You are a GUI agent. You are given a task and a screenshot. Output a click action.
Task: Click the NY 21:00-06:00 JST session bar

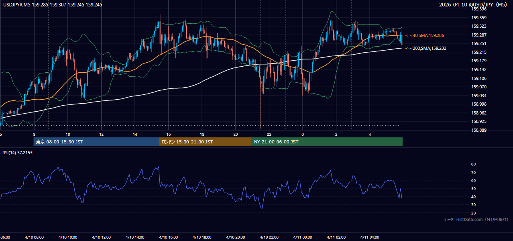[327, 142]
